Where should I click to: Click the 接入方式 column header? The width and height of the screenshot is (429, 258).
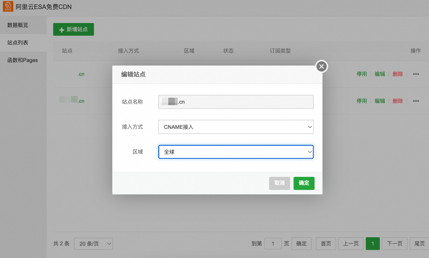[128, 51]
